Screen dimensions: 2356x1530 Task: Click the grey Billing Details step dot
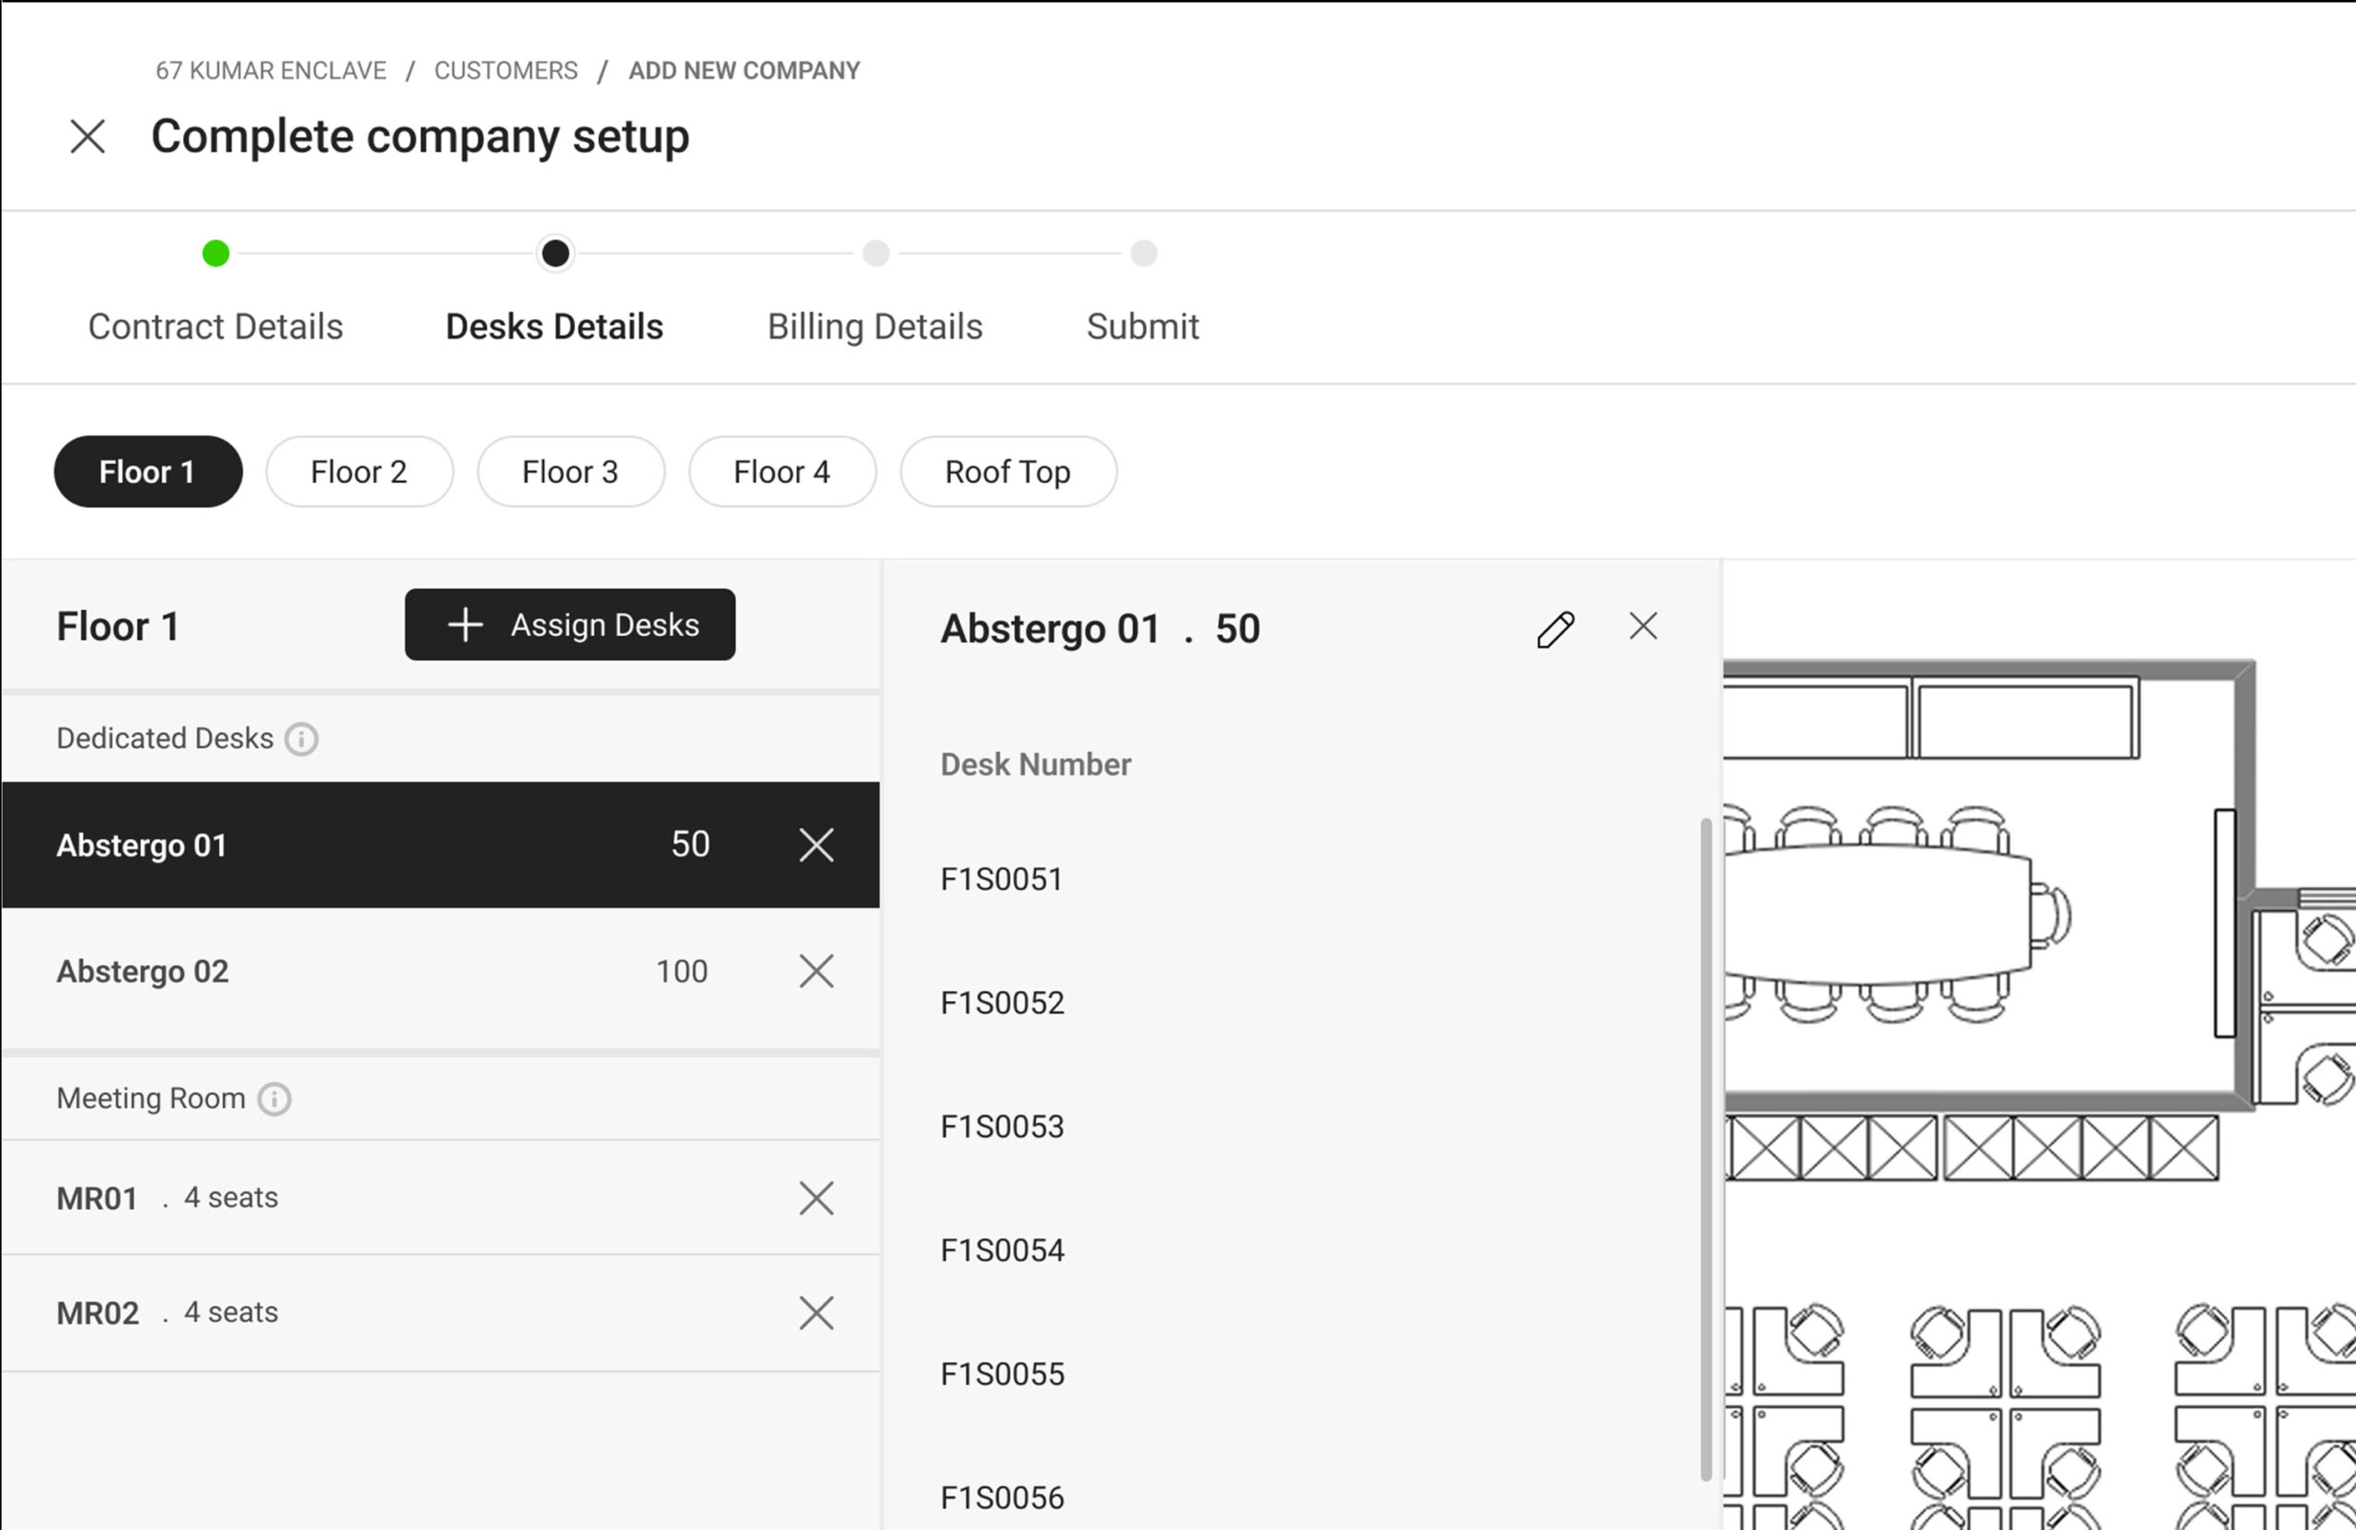point(876,254)
